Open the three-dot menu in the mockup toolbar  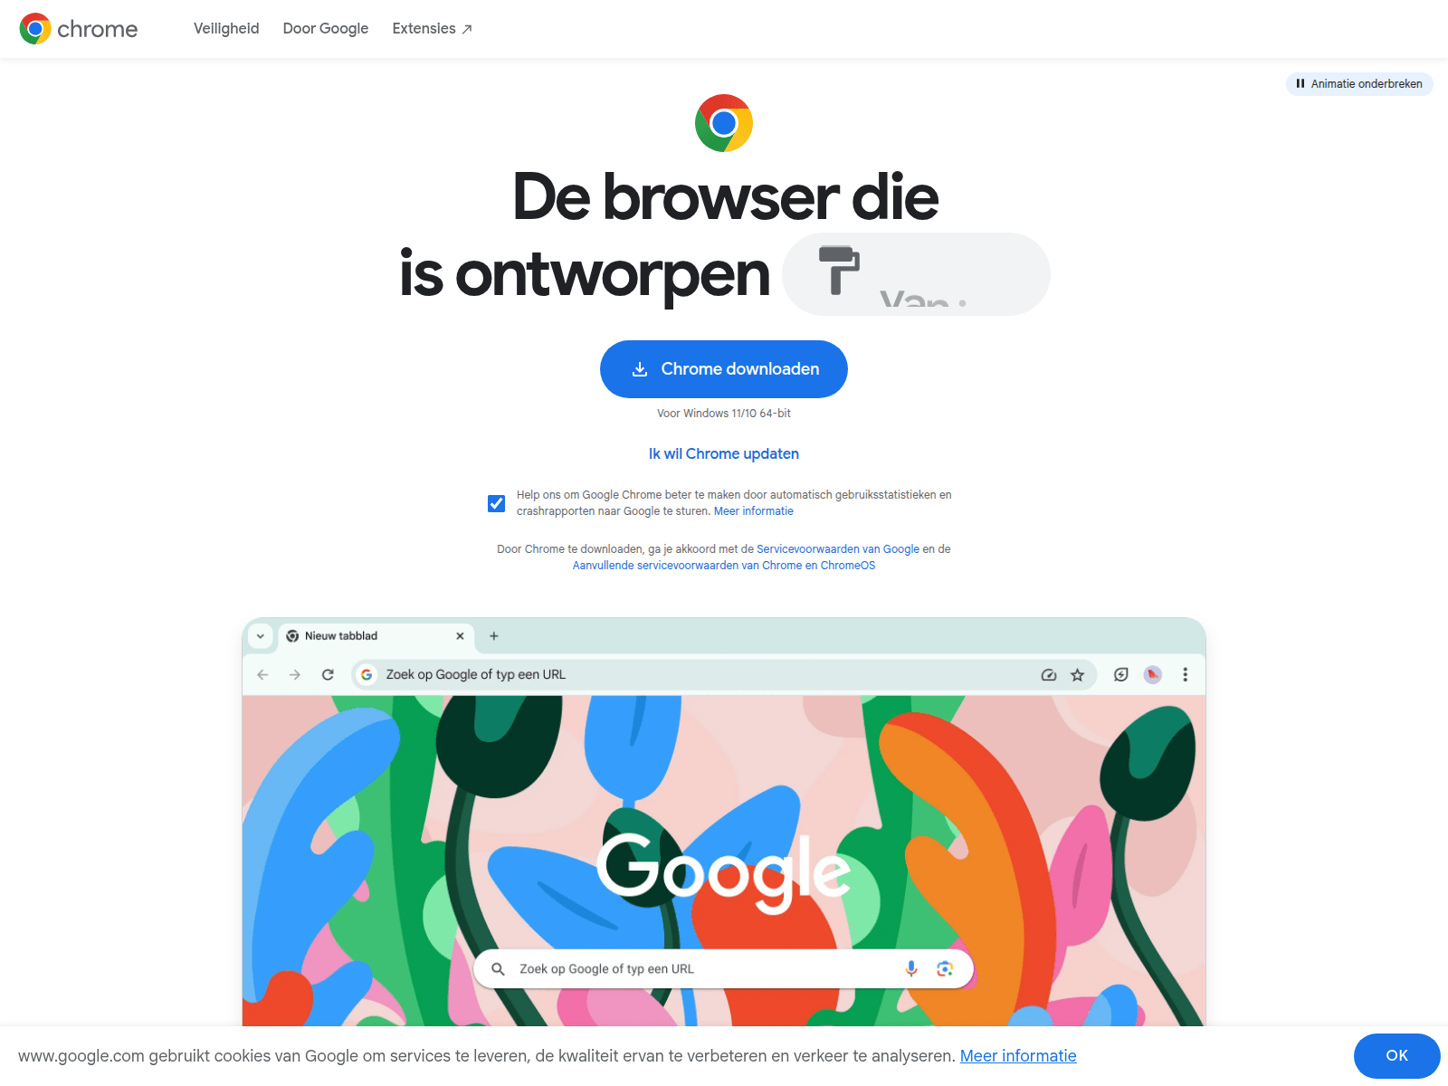click(1185, 675)
